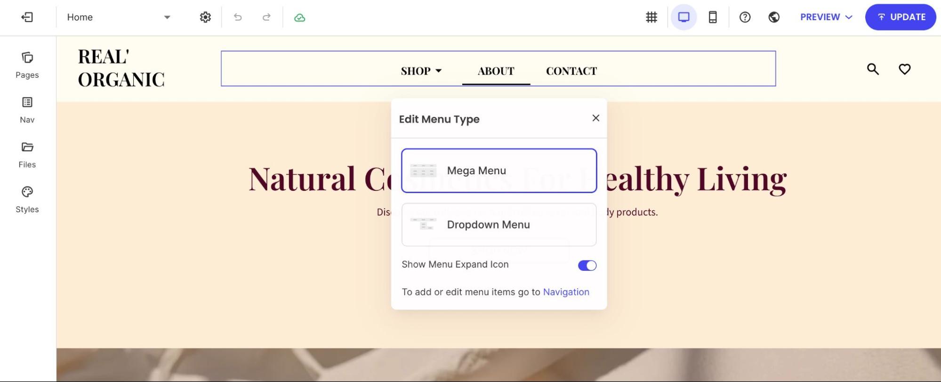Click the undo arrow icon
This screenshot has width=941, height=382.
pyautogui.click(x=238, y=17)
